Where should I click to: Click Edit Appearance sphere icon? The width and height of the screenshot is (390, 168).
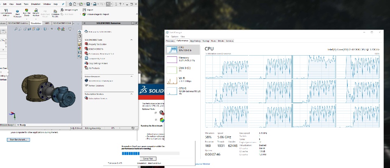pyautogui.click(x=58, y=29)
